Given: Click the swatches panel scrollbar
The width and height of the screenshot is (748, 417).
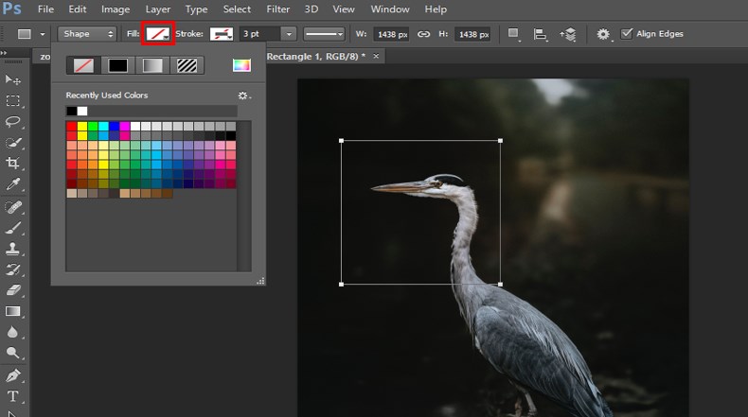Looking at the screenshot, I should tap(244, 196).
